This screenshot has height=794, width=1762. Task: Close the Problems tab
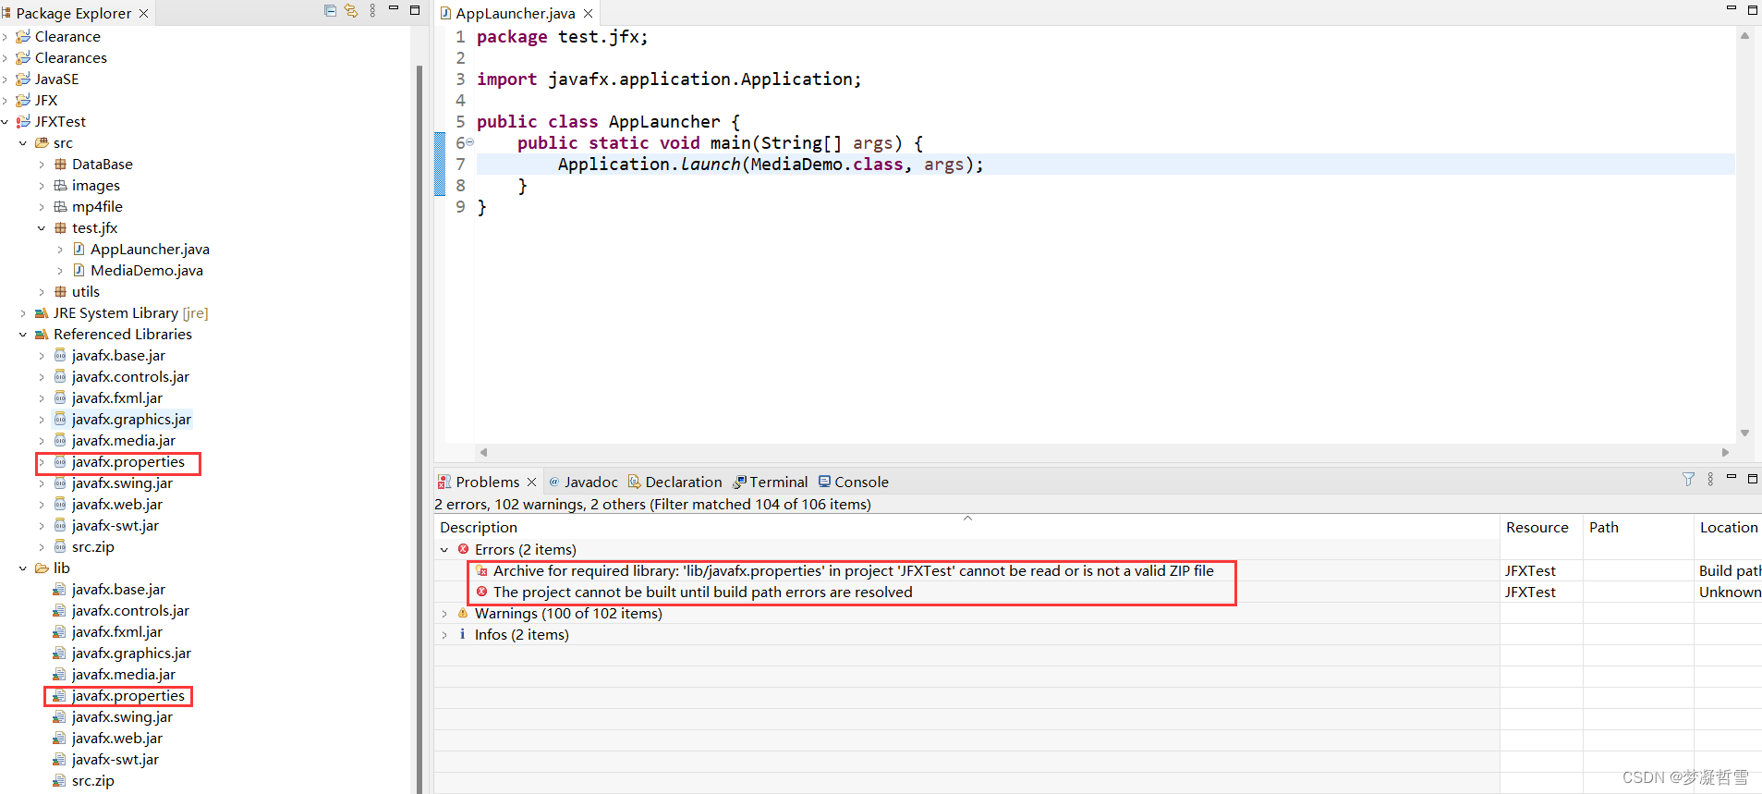click(x=531, y=482)
